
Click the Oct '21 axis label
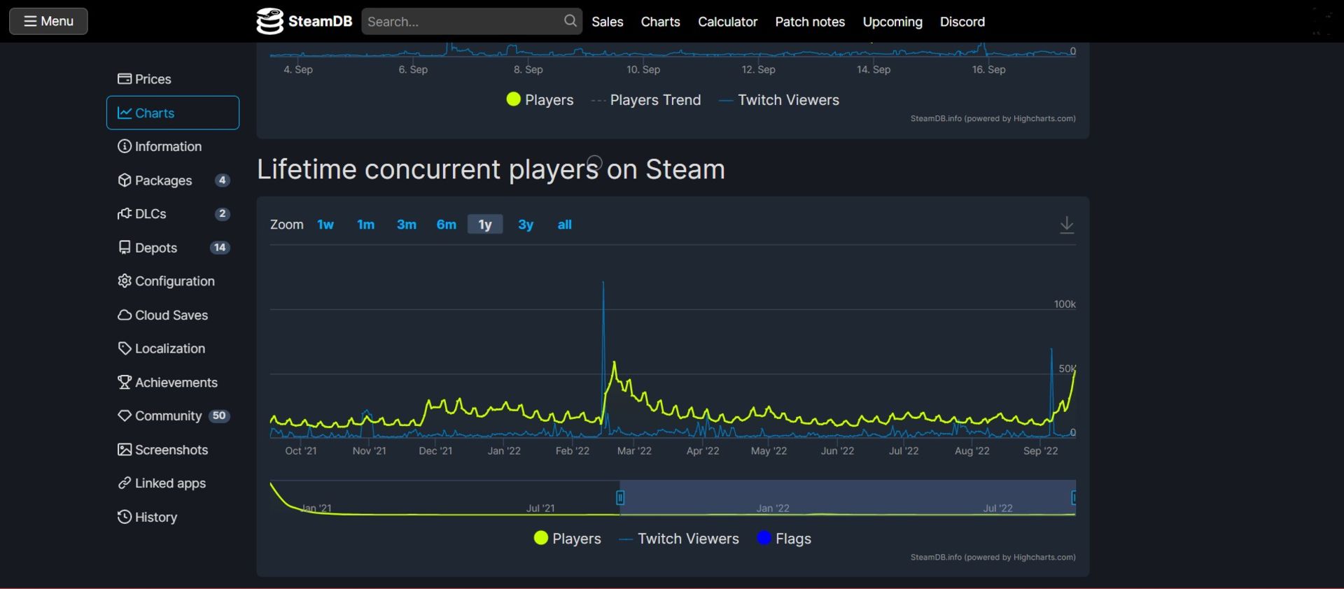pyautogui.click(x=301, y=451)
